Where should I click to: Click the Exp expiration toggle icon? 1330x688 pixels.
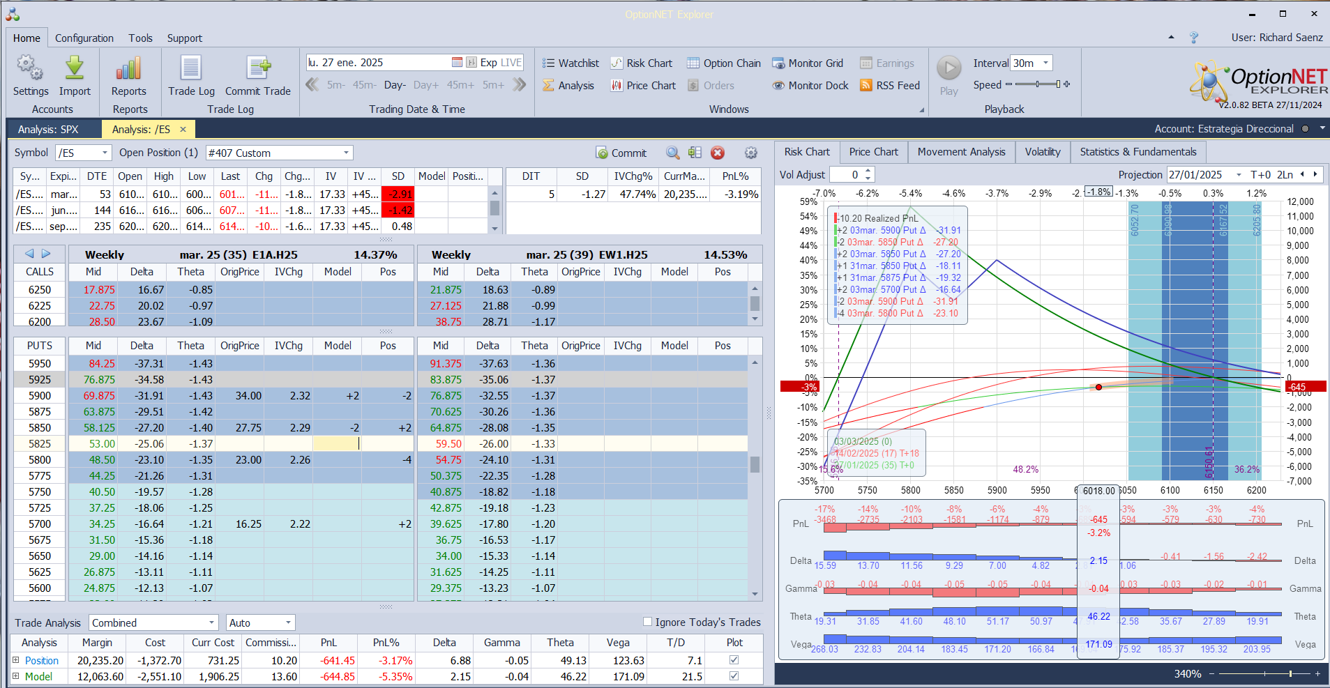(x=471, y=63)
